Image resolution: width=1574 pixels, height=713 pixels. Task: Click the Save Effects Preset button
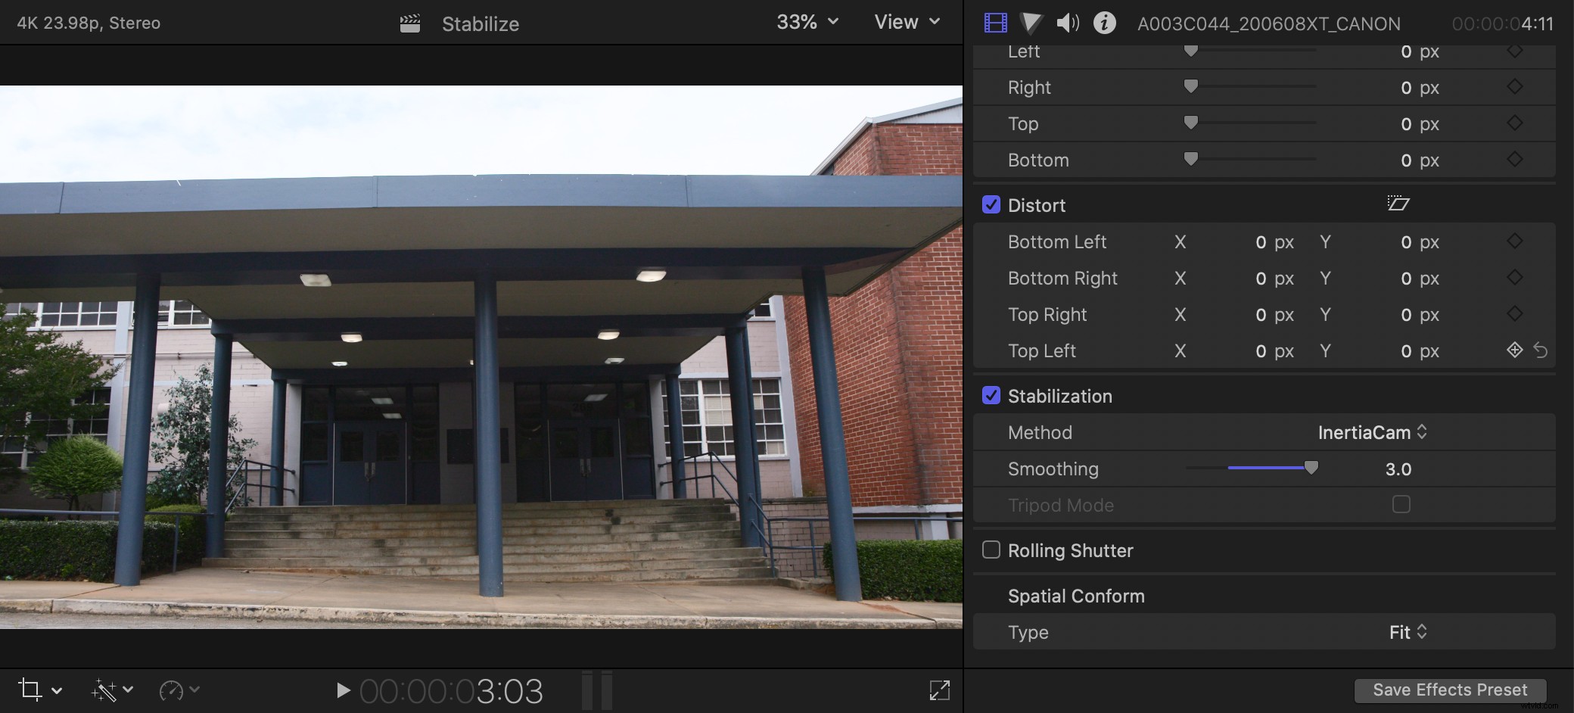point(1449,690)
